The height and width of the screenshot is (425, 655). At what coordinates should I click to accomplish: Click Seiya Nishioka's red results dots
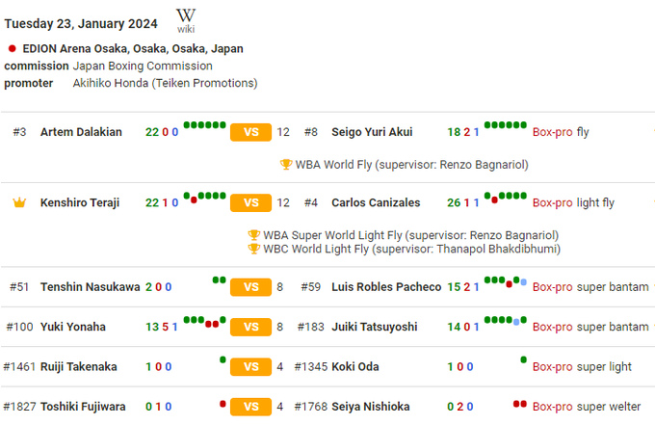(x=520, y=403)
